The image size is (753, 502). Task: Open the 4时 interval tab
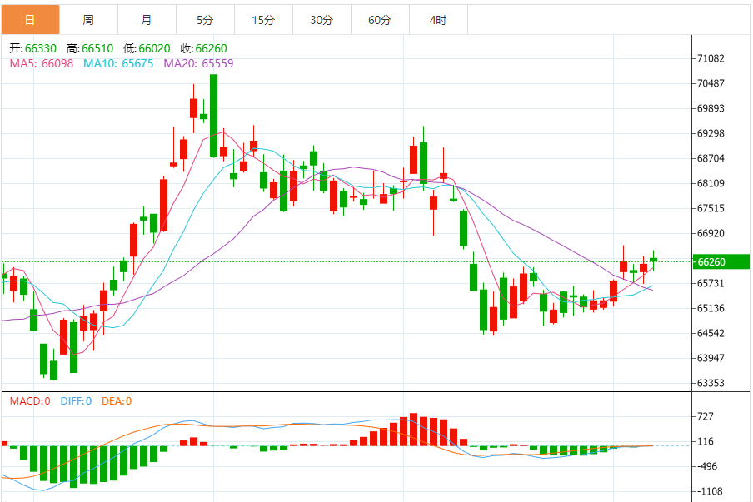[x=438, y=20]
